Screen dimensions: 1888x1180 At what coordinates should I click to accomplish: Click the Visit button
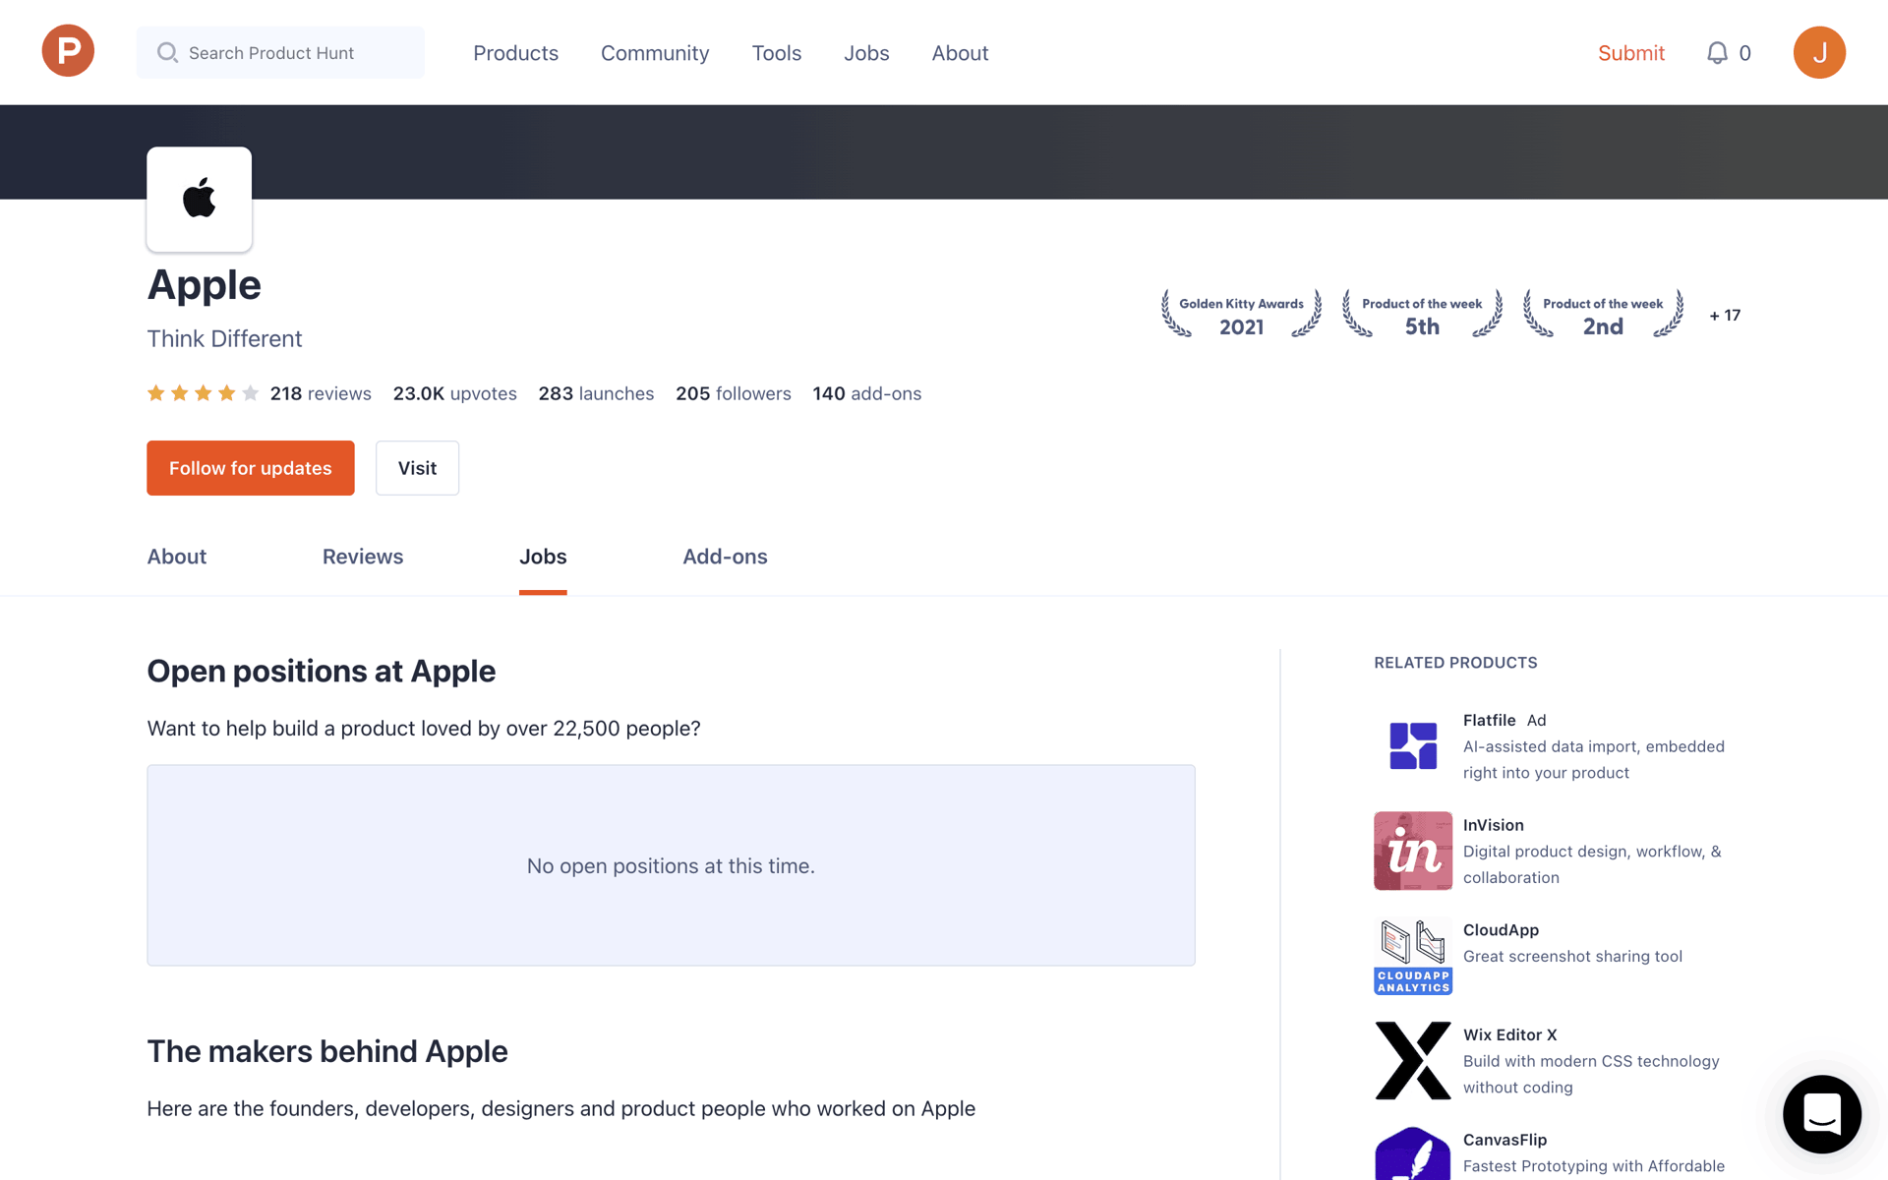(x=417, y=468)
